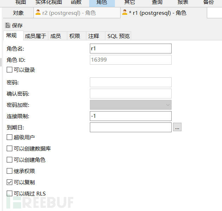The image size is (222, 211).
Task: Enable the 可以登录 checkbox
Action: 10,70
